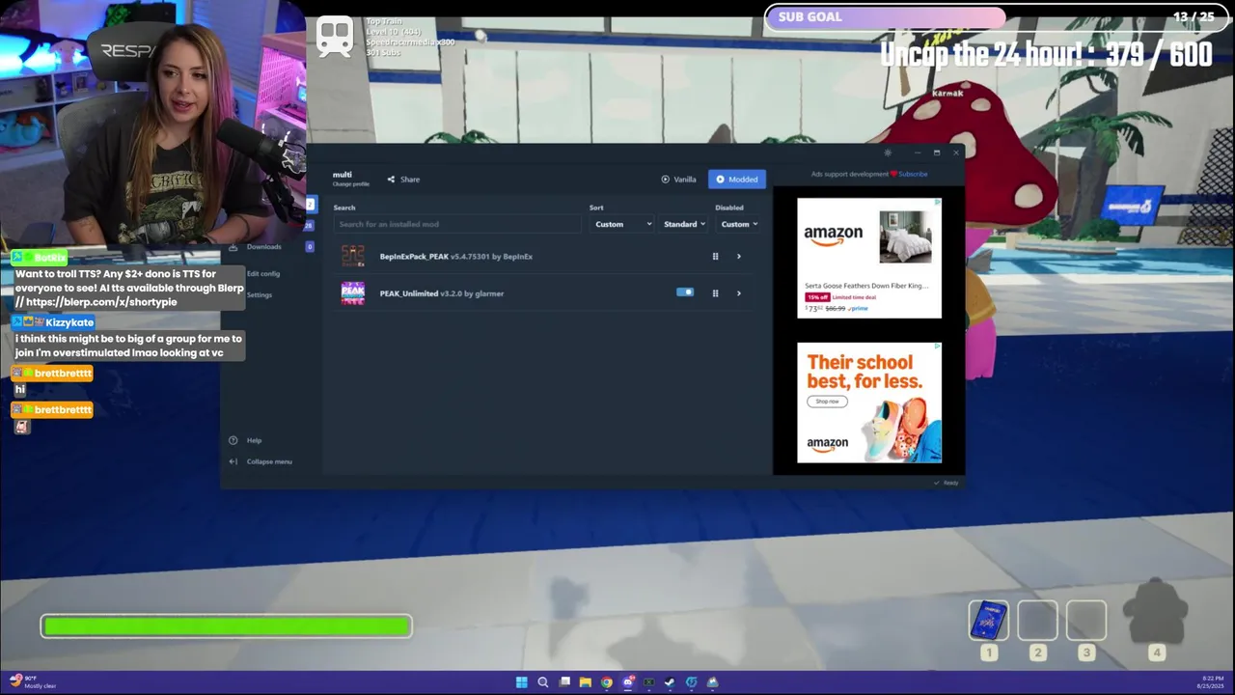Screen dimensions: 1235x695
Task: Click the Downloads count badge showing 0
Action: 310,247
